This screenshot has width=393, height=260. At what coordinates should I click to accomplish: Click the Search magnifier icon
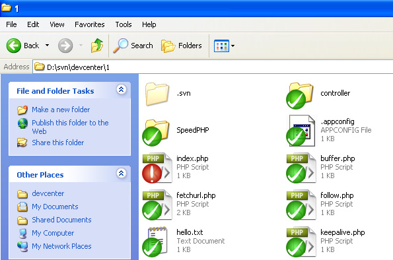pyautogui.click(x=121, y=46)
